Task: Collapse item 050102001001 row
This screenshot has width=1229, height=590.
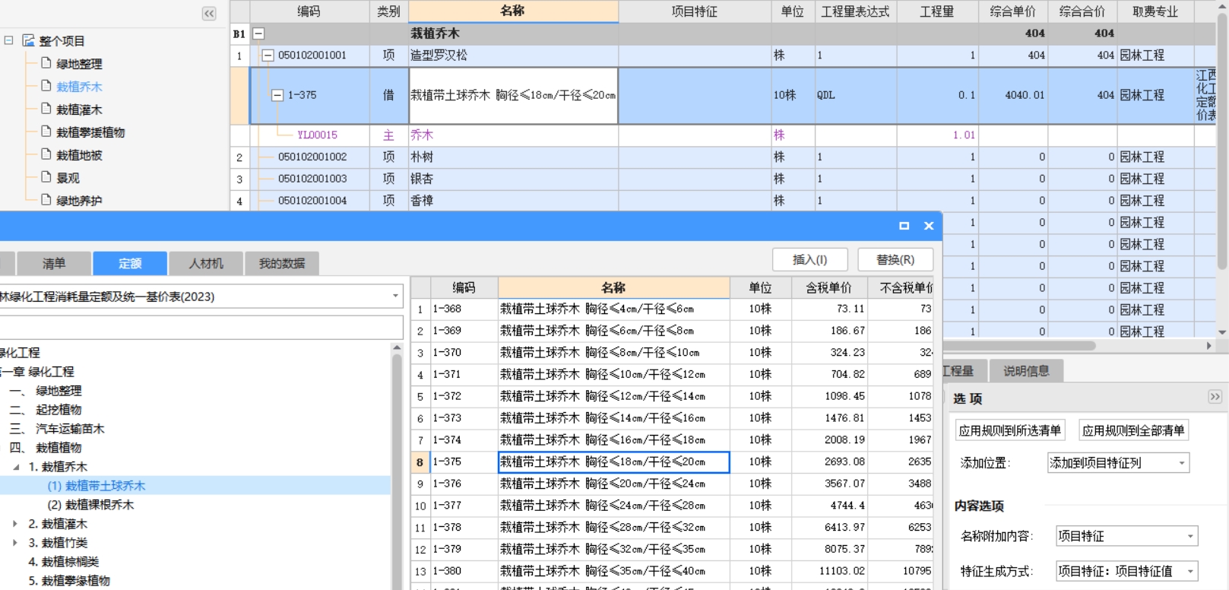Action: pos(268,56)
